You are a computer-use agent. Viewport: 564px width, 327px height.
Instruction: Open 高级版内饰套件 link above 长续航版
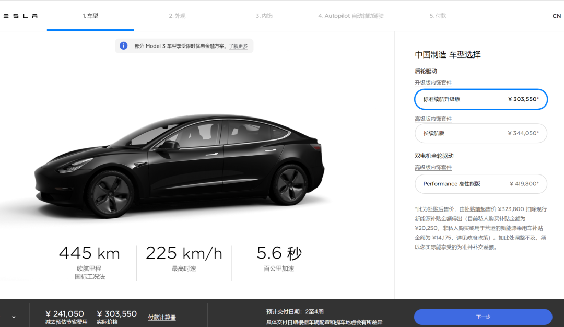[433, 119]
